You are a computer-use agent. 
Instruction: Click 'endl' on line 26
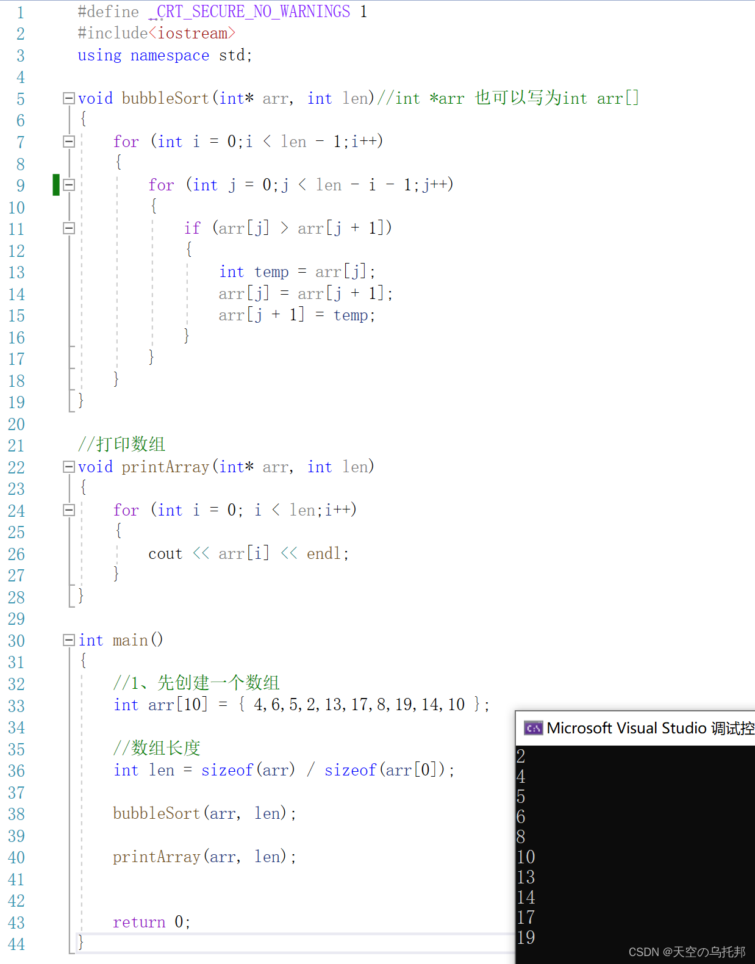pyautogui.click(x=324, y=553)
